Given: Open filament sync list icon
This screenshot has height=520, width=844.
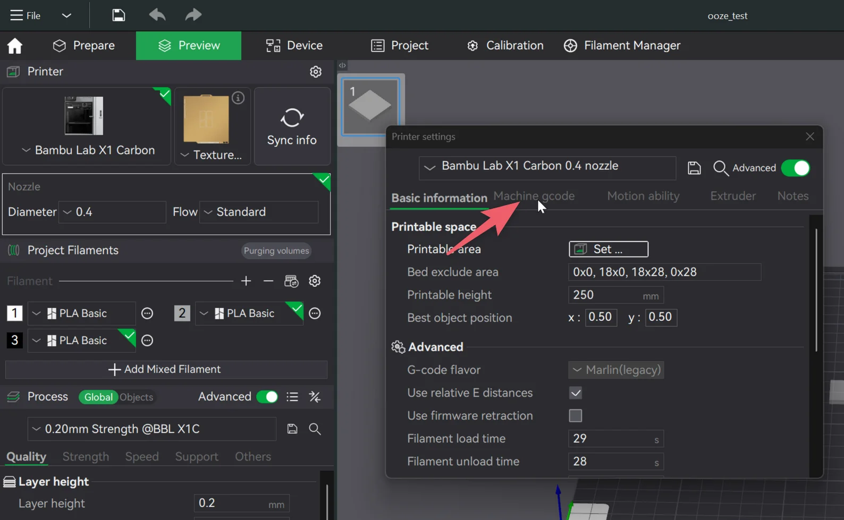Looking at the screenshot, I should coord(291,281).
